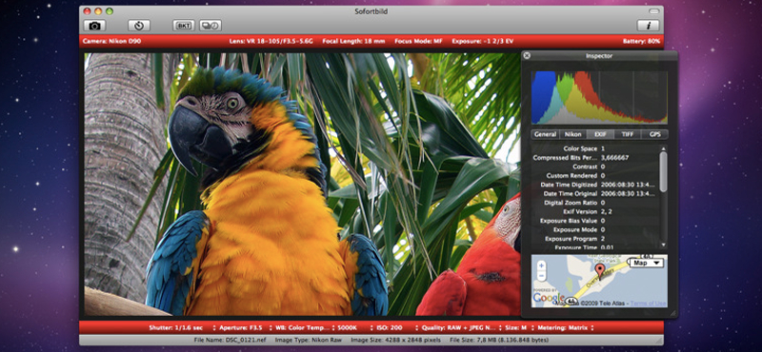Click the 'Contrast' row

click(x=595, y=166)
